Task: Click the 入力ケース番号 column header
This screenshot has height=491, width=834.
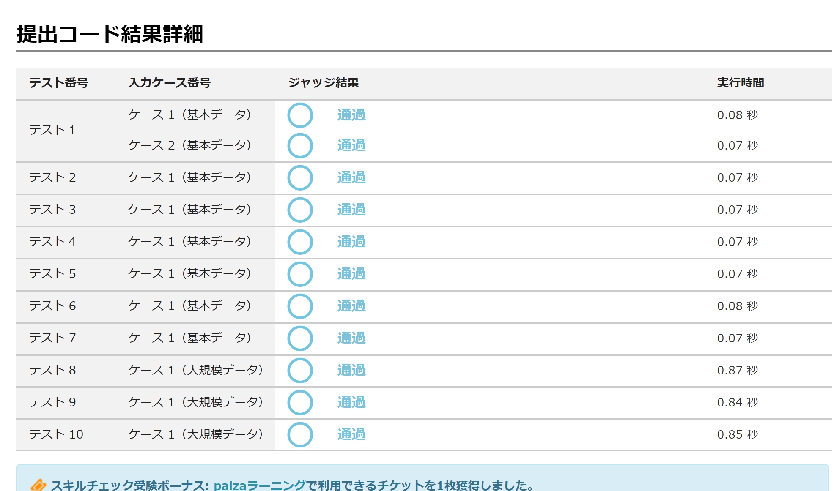Action: (x=169, y=83)
